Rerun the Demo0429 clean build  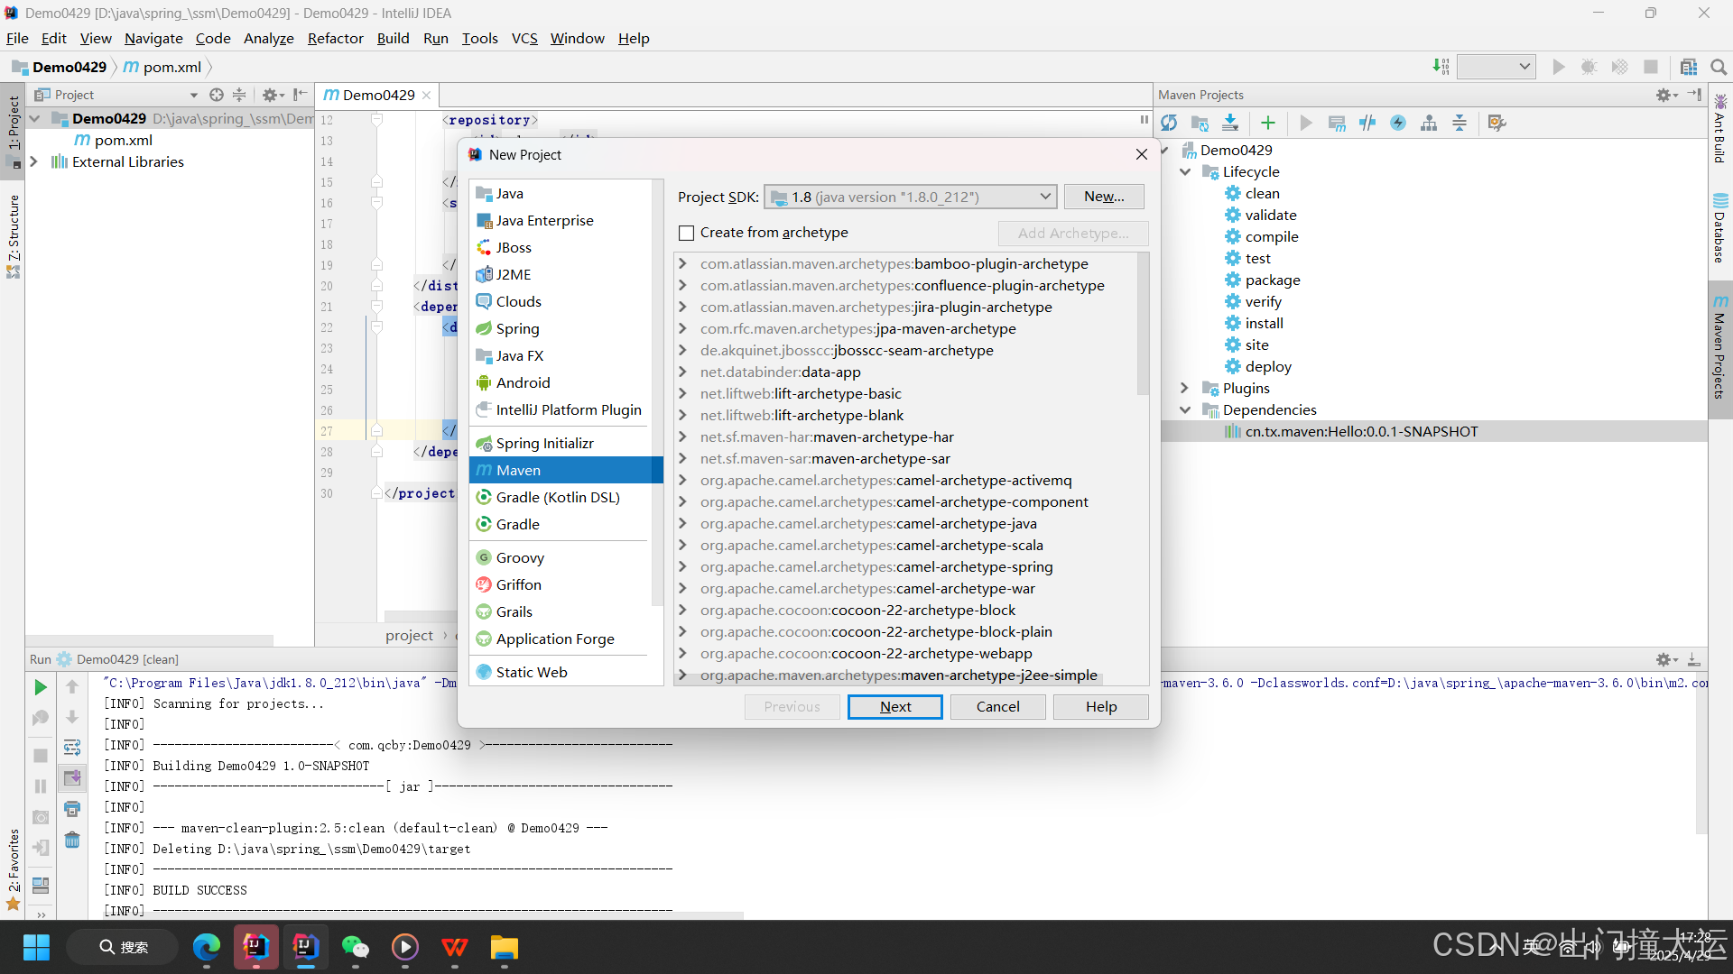pos(41,687)
